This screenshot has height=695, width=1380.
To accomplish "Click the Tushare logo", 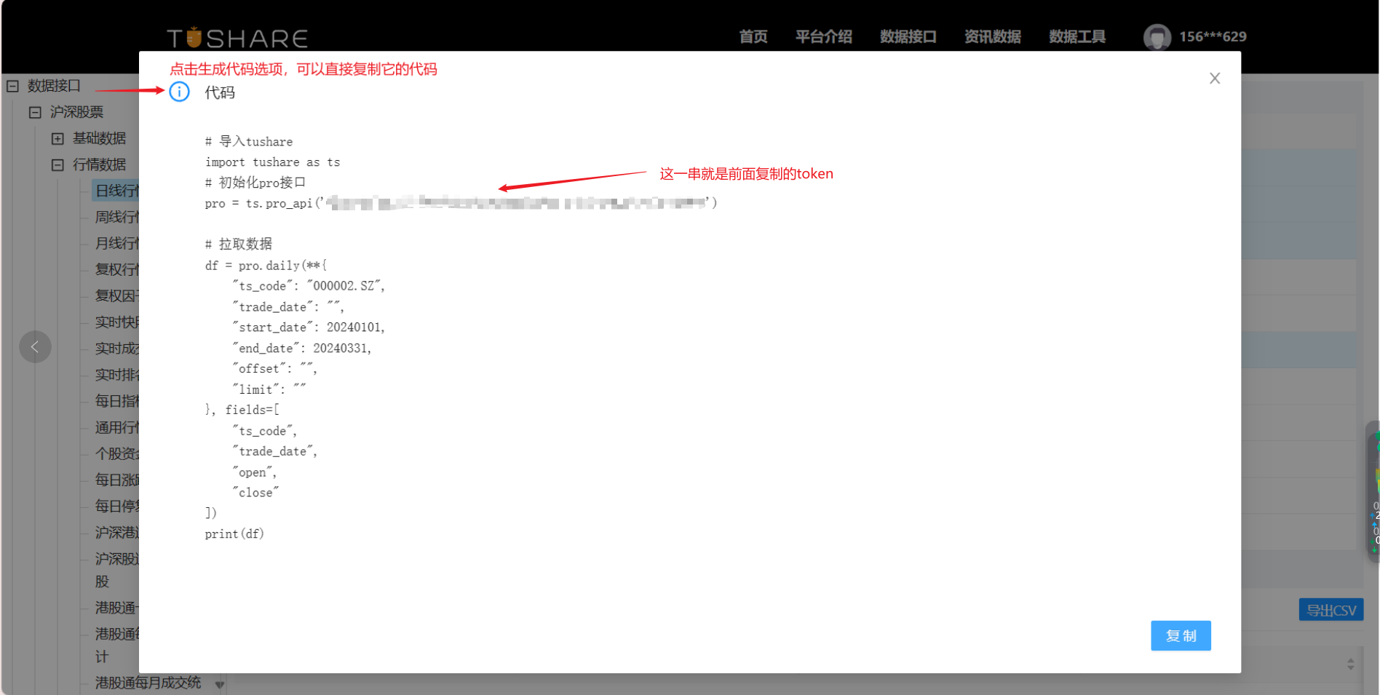I will point(237,37).
